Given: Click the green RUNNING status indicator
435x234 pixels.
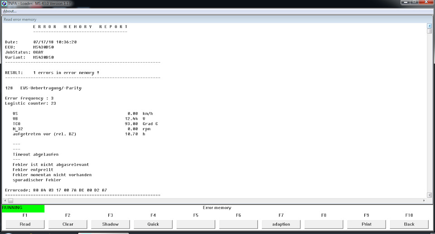Looking at the screenshot, I should pos(23,209).
